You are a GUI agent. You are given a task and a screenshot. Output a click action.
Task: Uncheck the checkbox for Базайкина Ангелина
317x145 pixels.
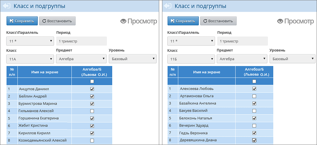pyautogui.click(x=254, y=104)
